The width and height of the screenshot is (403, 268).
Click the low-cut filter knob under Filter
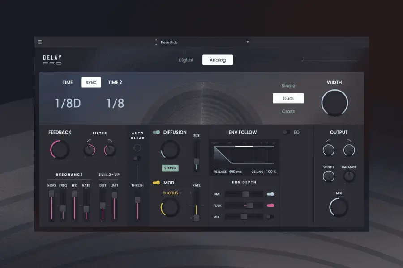pos(90,150)
